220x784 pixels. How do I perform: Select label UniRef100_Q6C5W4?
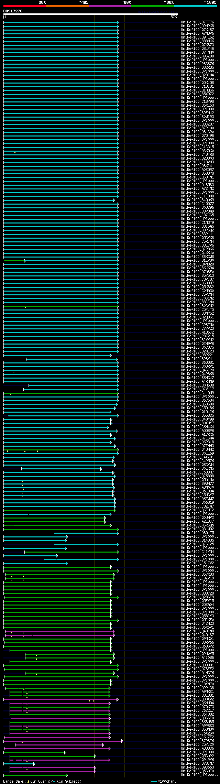[x=197, y=400]
